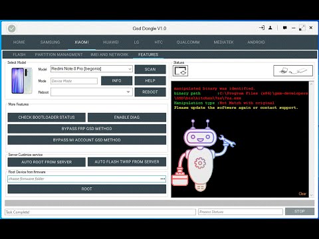Click the laptop-phone connection icon
Viewport: 319px width, 239px height.
coord(293,71)
